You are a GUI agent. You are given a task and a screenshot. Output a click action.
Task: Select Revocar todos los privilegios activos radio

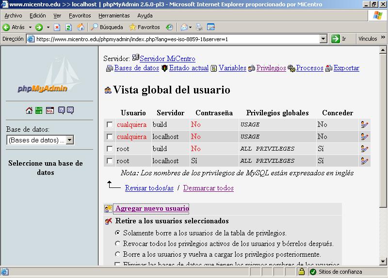(x=118, y=244)
